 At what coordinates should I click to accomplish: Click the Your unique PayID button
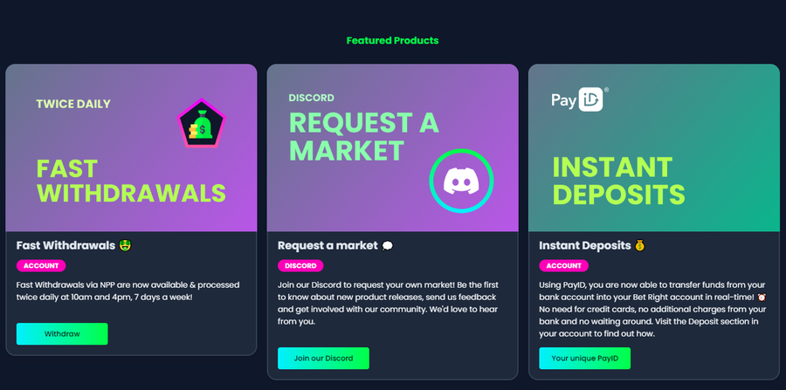(584, 359)
